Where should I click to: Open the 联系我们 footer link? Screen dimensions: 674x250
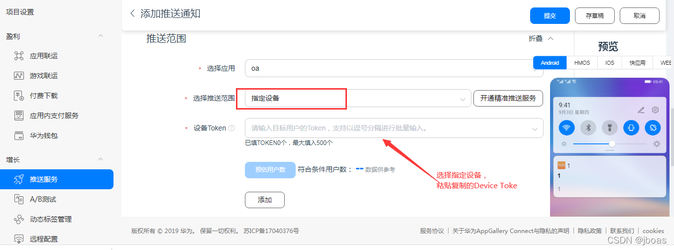point(622,231)
